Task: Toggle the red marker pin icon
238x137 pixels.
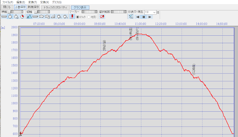Action: [x=72, y=16]
